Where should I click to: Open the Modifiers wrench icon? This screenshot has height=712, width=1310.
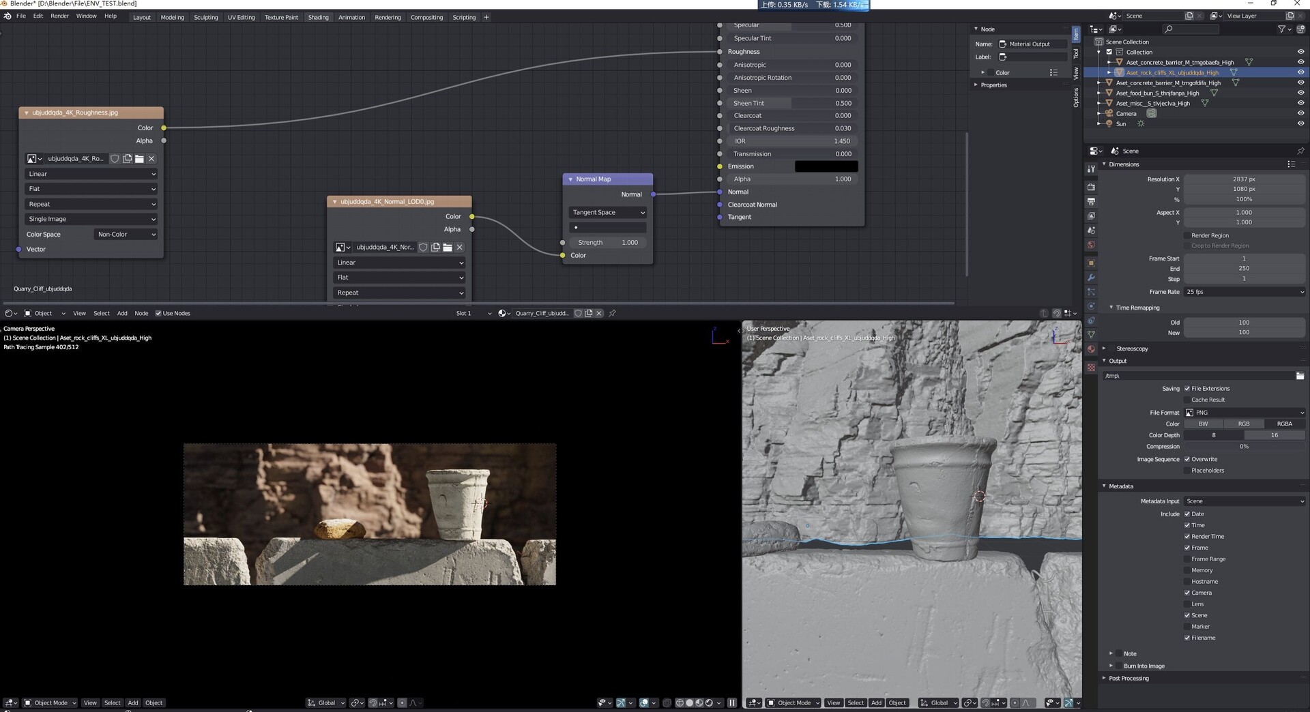click(x=1091, y=278)
